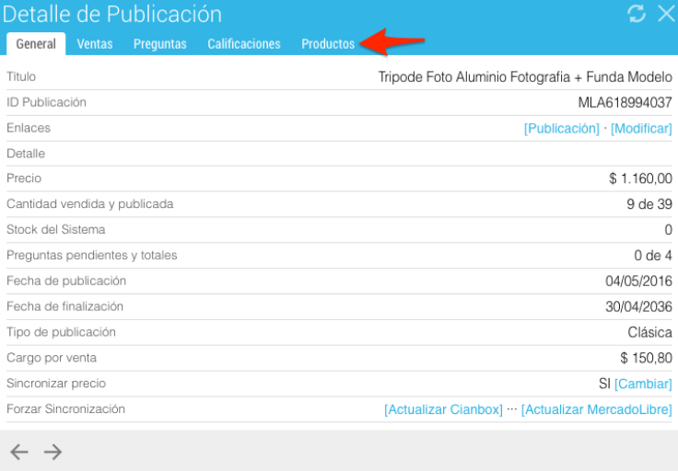Click the Tipo de publicación label
The height and width of the screenshot is (471, 678).
[x=61, y=332]
